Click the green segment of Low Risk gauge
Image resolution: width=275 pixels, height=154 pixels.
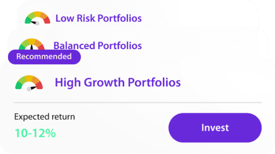click(x=27, y=20)
